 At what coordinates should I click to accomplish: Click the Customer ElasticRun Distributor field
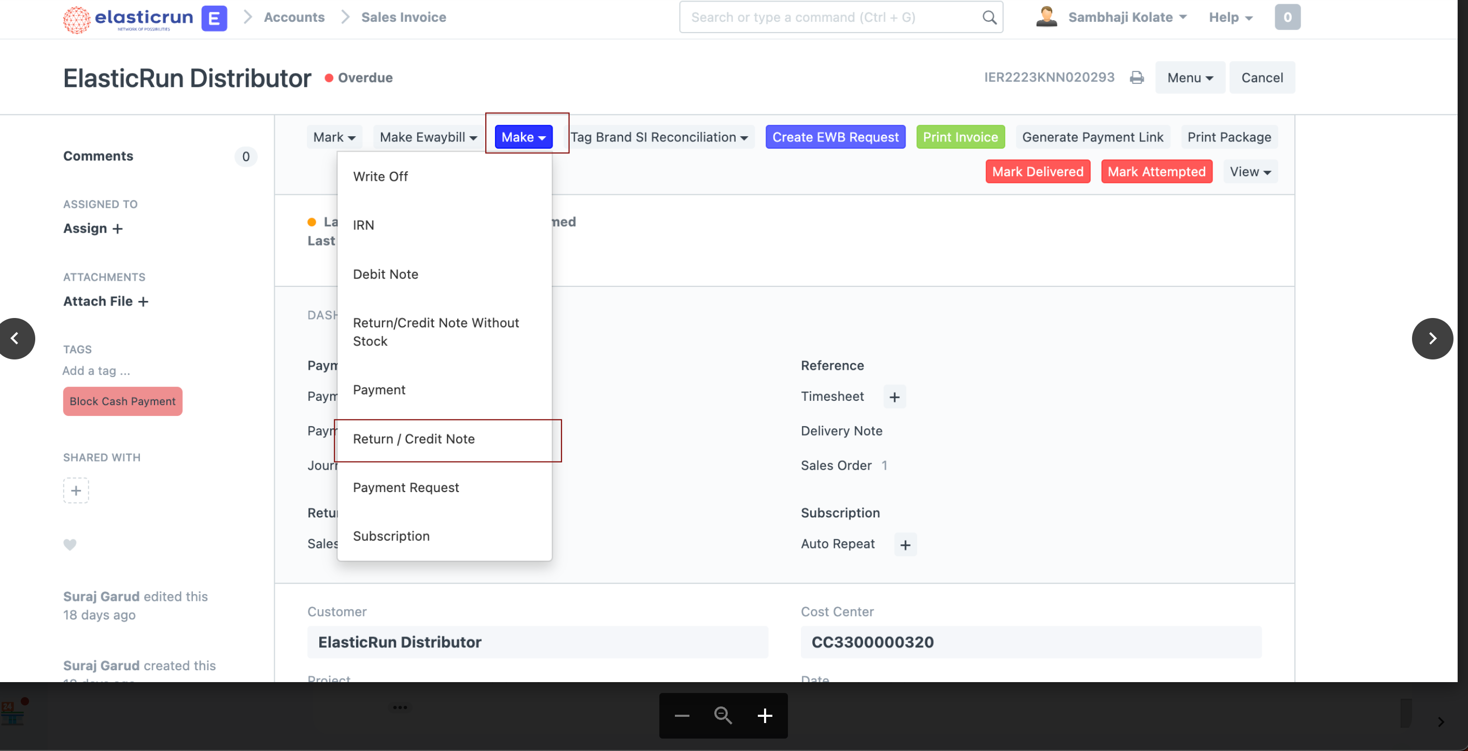pyautogui.click(x=538, y=643)
